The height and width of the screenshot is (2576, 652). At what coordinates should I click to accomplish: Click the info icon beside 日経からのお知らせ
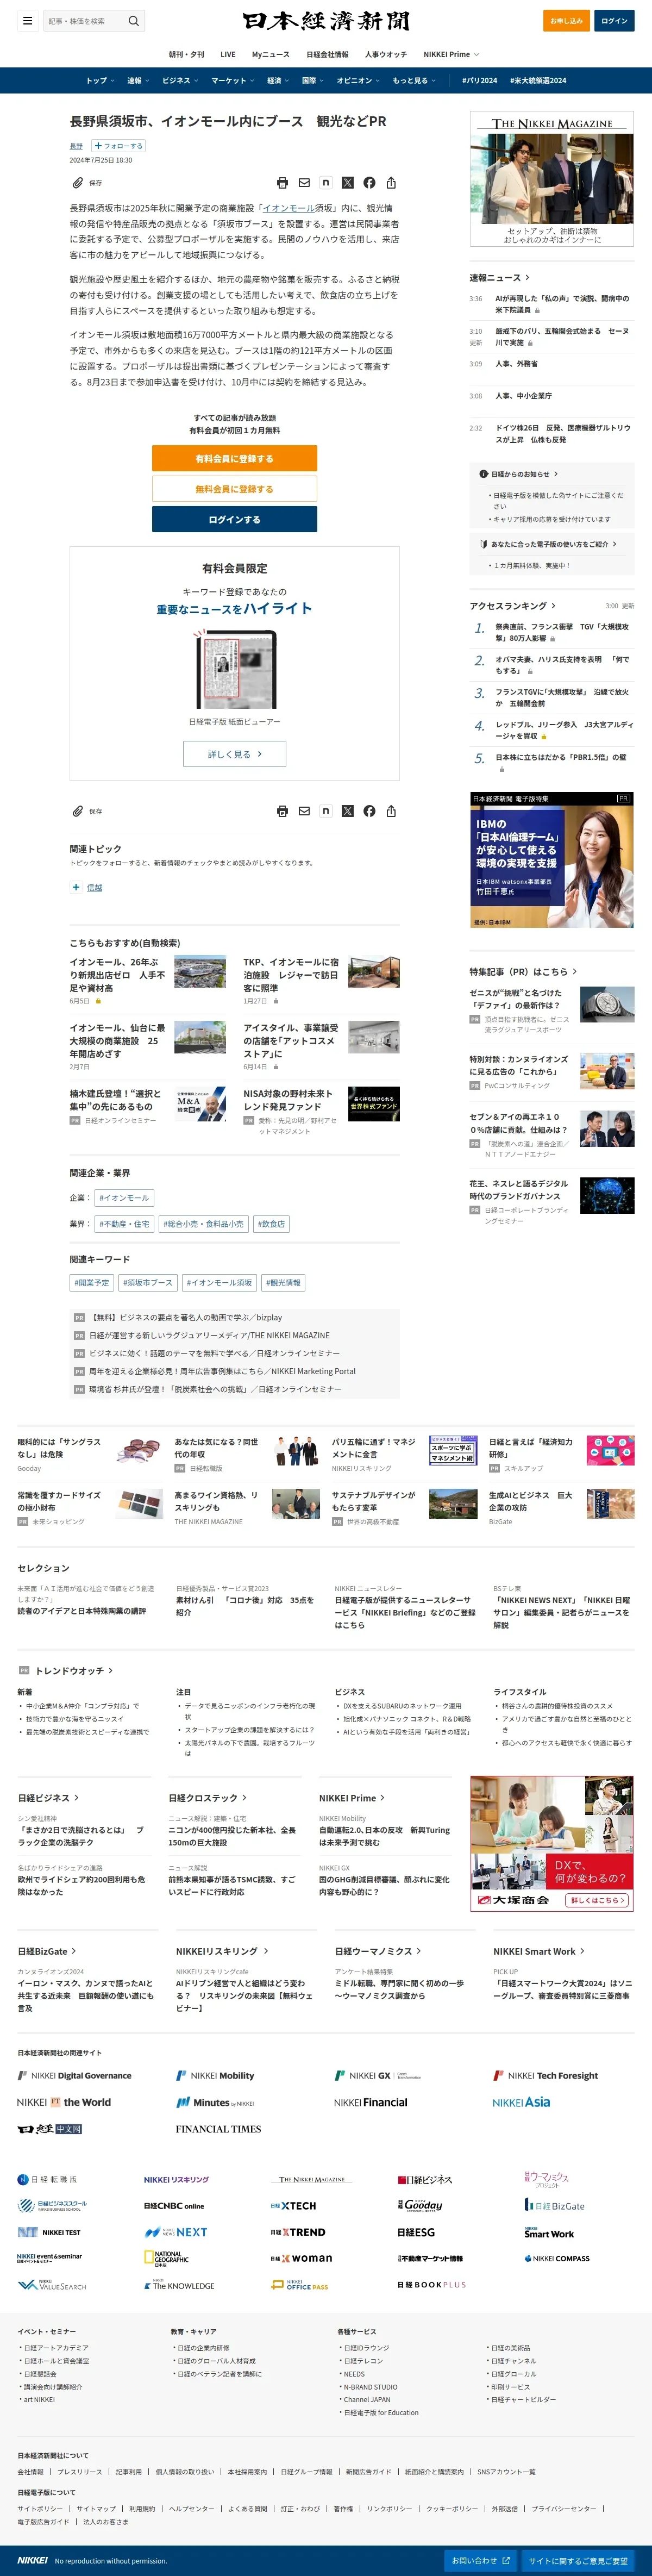pos(483,474)
